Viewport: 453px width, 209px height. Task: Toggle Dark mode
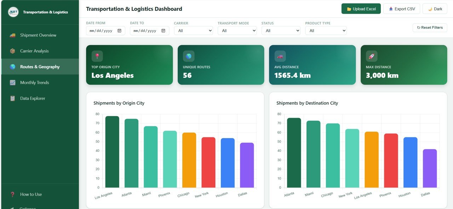[x=435, y=9]
